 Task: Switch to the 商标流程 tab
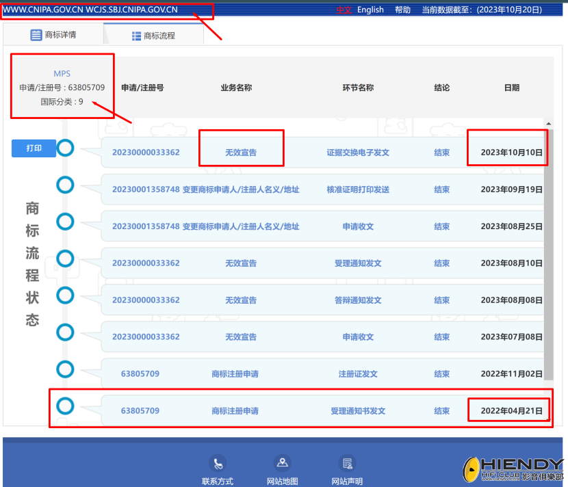tap(153, 35)
